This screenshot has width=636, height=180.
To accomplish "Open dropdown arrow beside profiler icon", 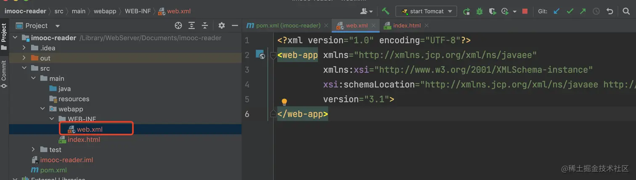I will (514, 12).
